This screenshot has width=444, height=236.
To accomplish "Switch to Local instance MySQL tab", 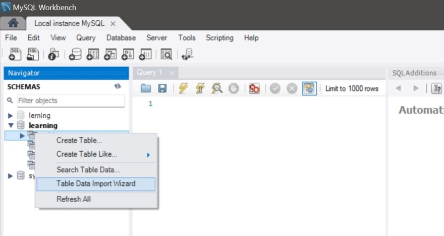I will (70, 23).
